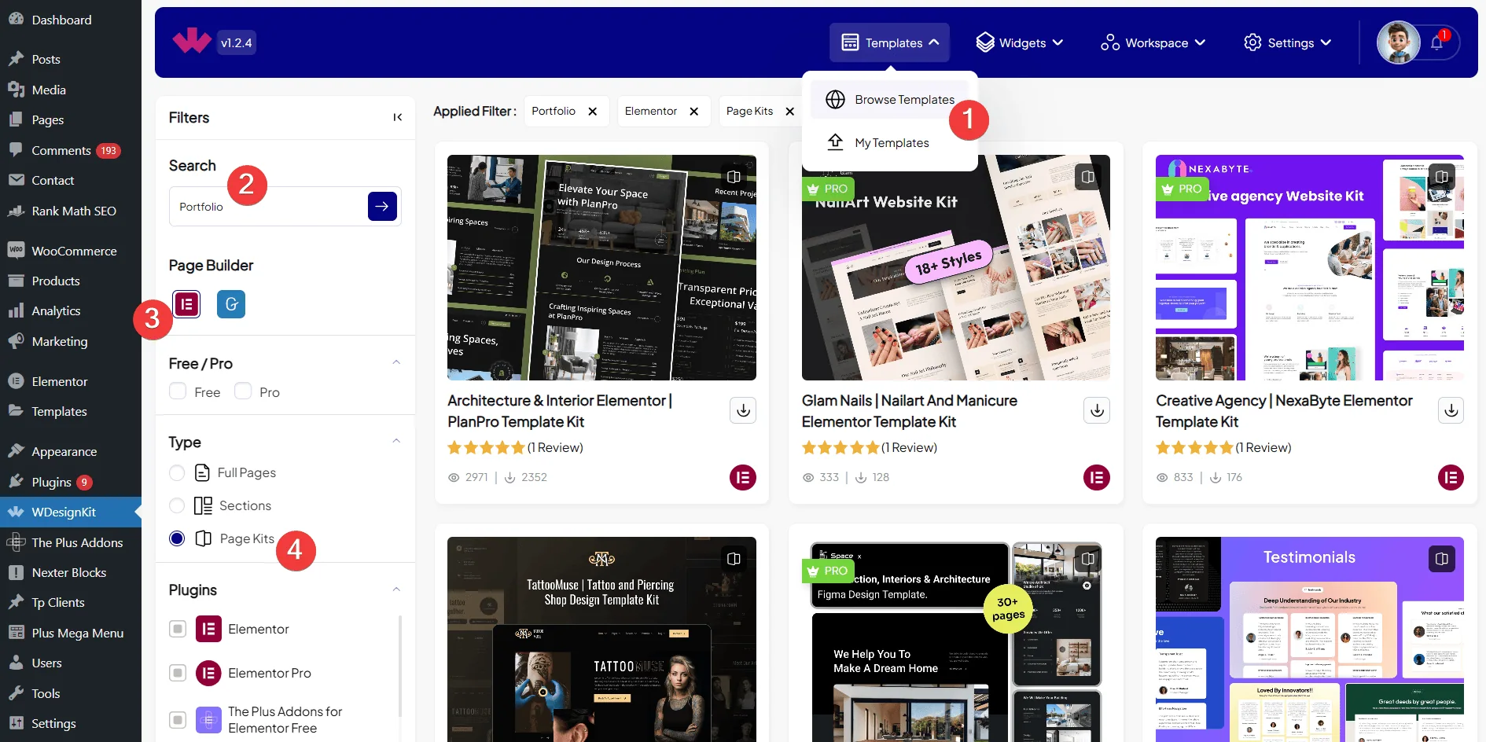Download the Architecture & Interior PlanPro template
1486x742 pixels.
tap(742, 410)
